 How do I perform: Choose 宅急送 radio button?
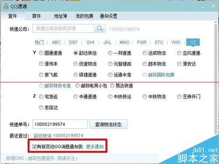41,97
